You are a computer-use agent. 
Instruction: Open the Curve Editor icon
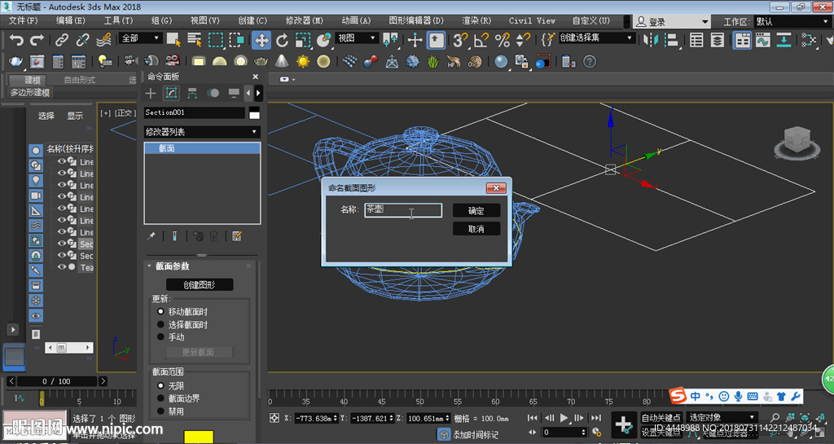pos(762,41)
